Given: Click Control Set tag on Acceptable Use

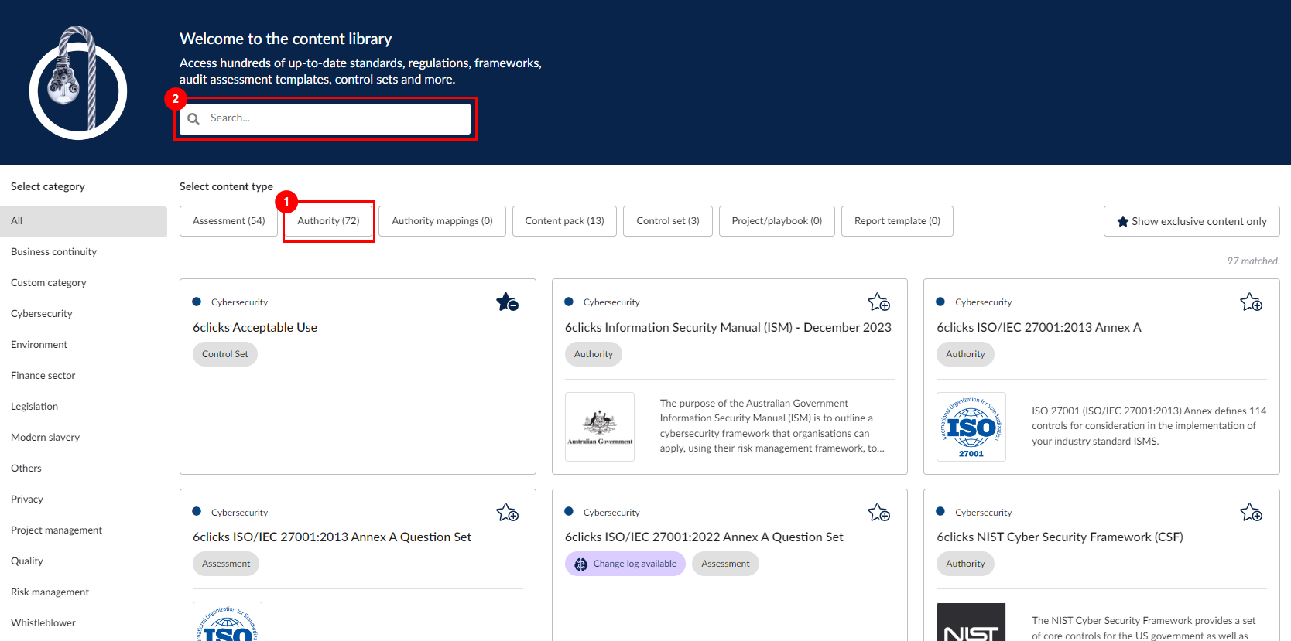Looking at the screenshot, I should coord(225,354).
